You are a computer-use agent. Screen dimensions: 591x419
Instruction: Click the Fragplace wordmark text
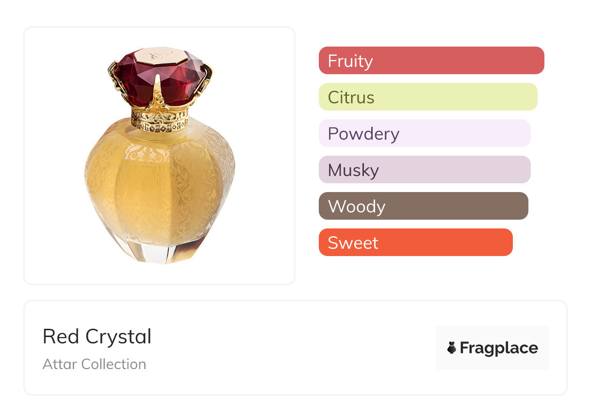[x=499, y=348]
